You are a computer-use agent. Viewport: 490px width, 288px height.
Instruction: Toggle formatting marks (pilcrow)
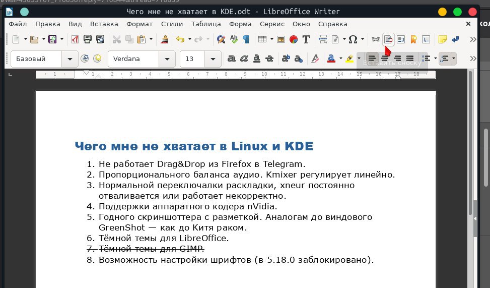tap(246, 39)
